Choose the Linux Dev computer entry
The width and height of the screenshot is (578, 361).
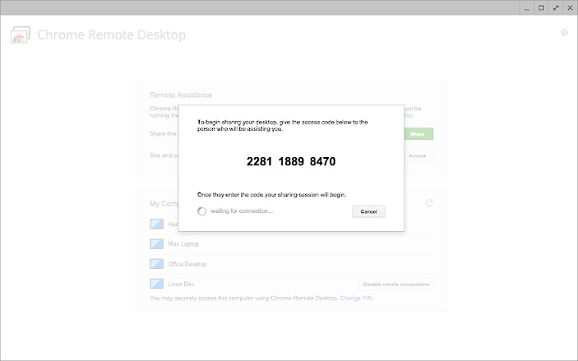click(x=182, y=284)
